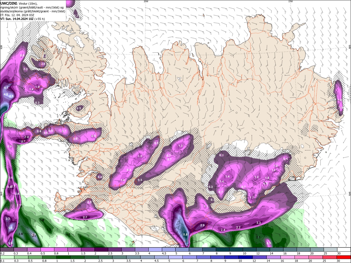
Task: Select the '3.4' precipitation value on the map
Action: [17, 194]
